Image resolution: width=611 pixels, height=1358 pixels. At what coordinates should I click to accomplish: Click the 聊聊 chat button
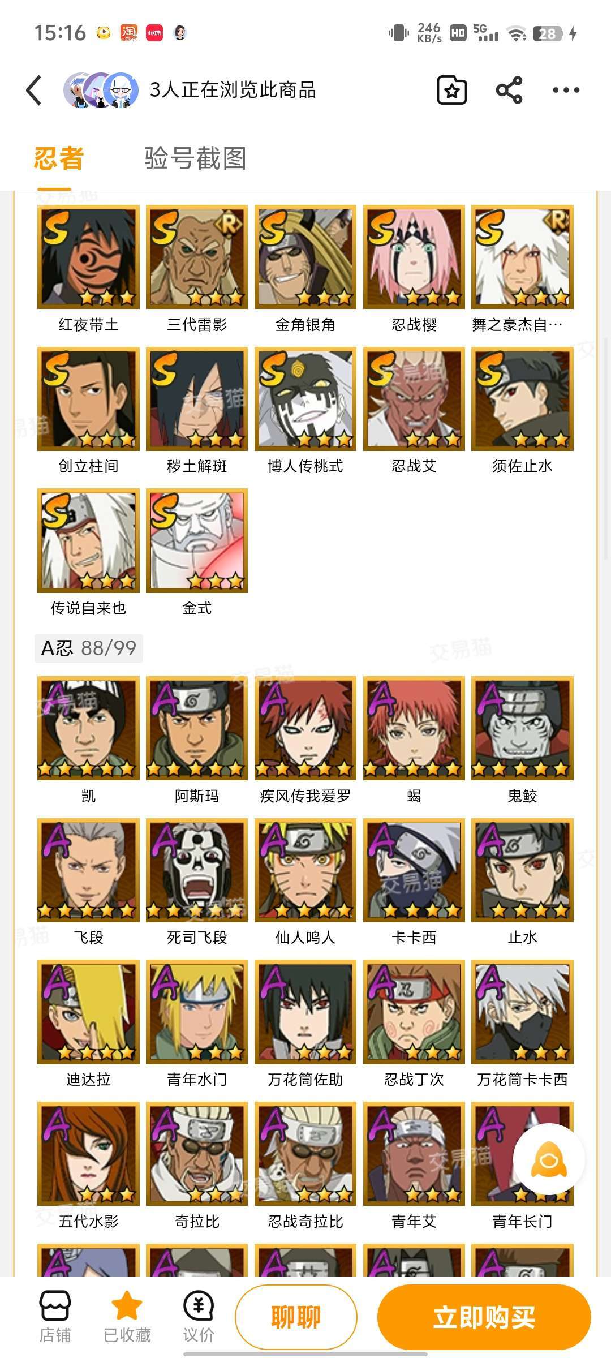pos(296,1317)
